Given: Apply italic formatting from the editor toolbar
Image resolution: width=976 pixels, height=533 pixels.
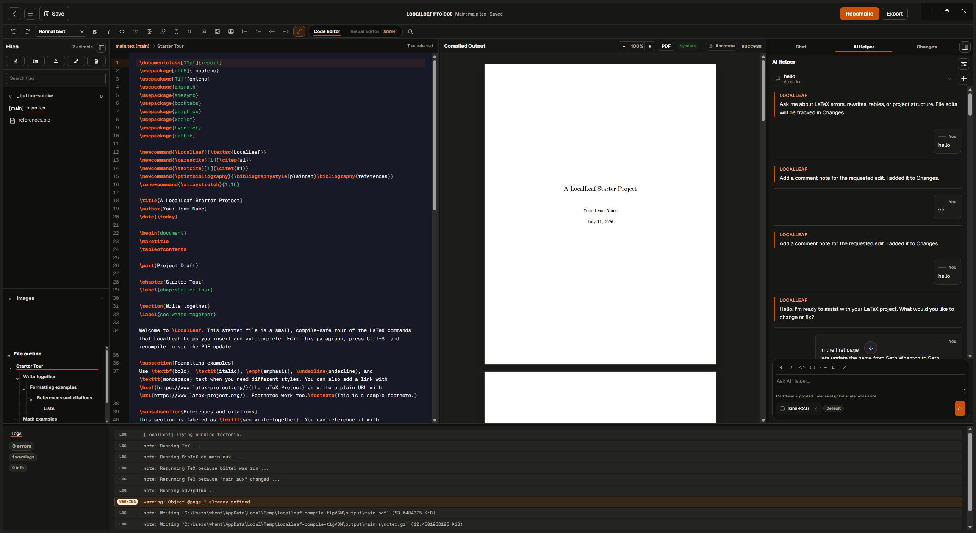Looking at the screenshot, I should point(108,31).
